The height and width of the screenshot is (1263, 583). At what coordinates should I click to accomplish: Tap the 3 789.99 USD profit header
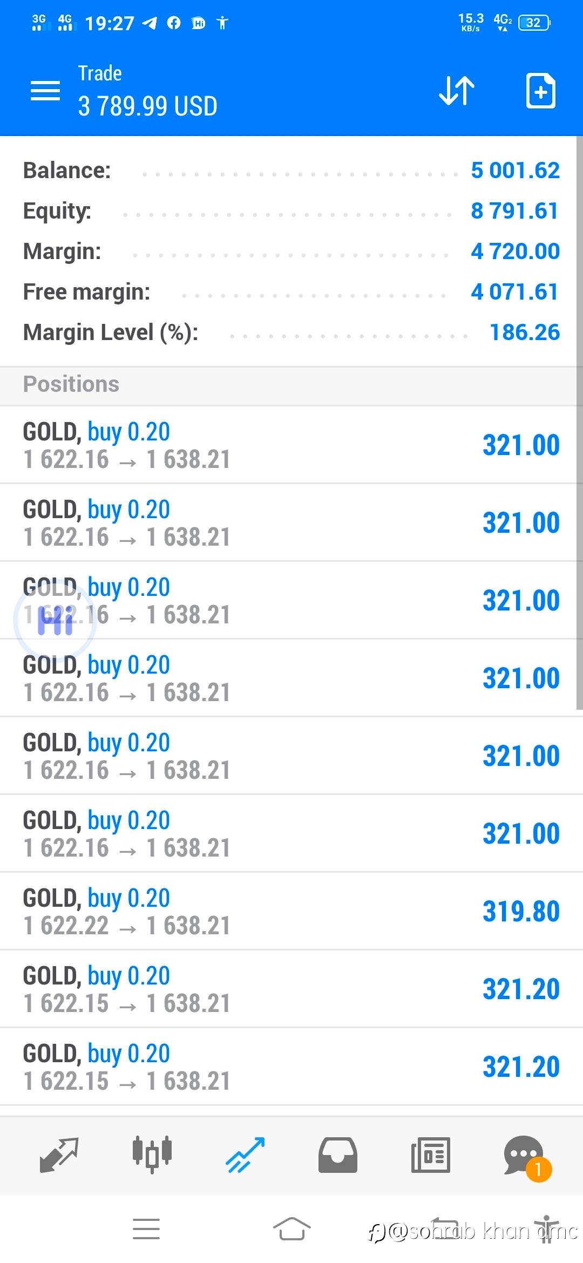pyautogui.click(x=147, y=106)
